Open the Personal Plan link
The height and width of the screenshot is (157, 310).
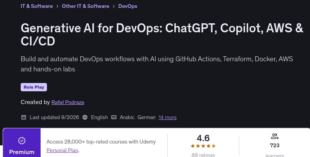pos(62,150)
